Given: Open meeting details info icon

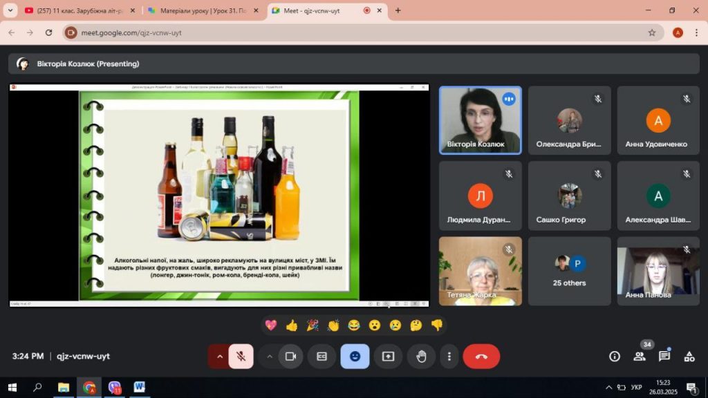Looking at the screenshot, I should tap(614, 357).
